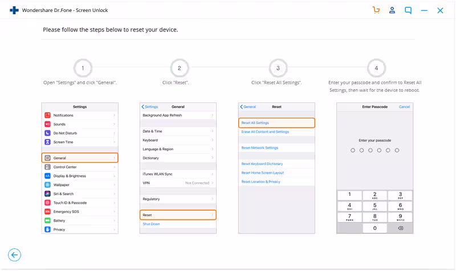The image size is (456, 271).
Task: Click the Touch ID & Passcode icon
Action: click(x=47, y=203)
